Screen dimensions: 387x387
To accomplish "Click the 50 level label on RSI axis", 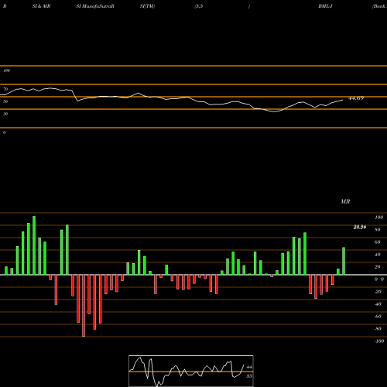I will point(5,101).
